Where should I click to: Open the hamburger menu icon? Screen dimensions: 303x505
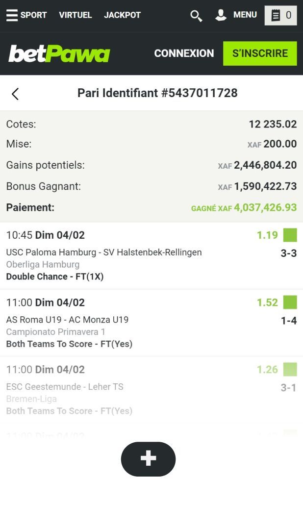tap(12, 15)
